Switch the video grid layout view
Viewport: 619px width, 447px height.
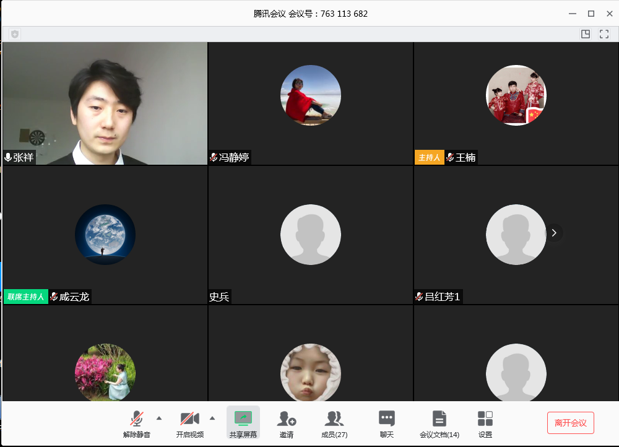pos(585,34)
